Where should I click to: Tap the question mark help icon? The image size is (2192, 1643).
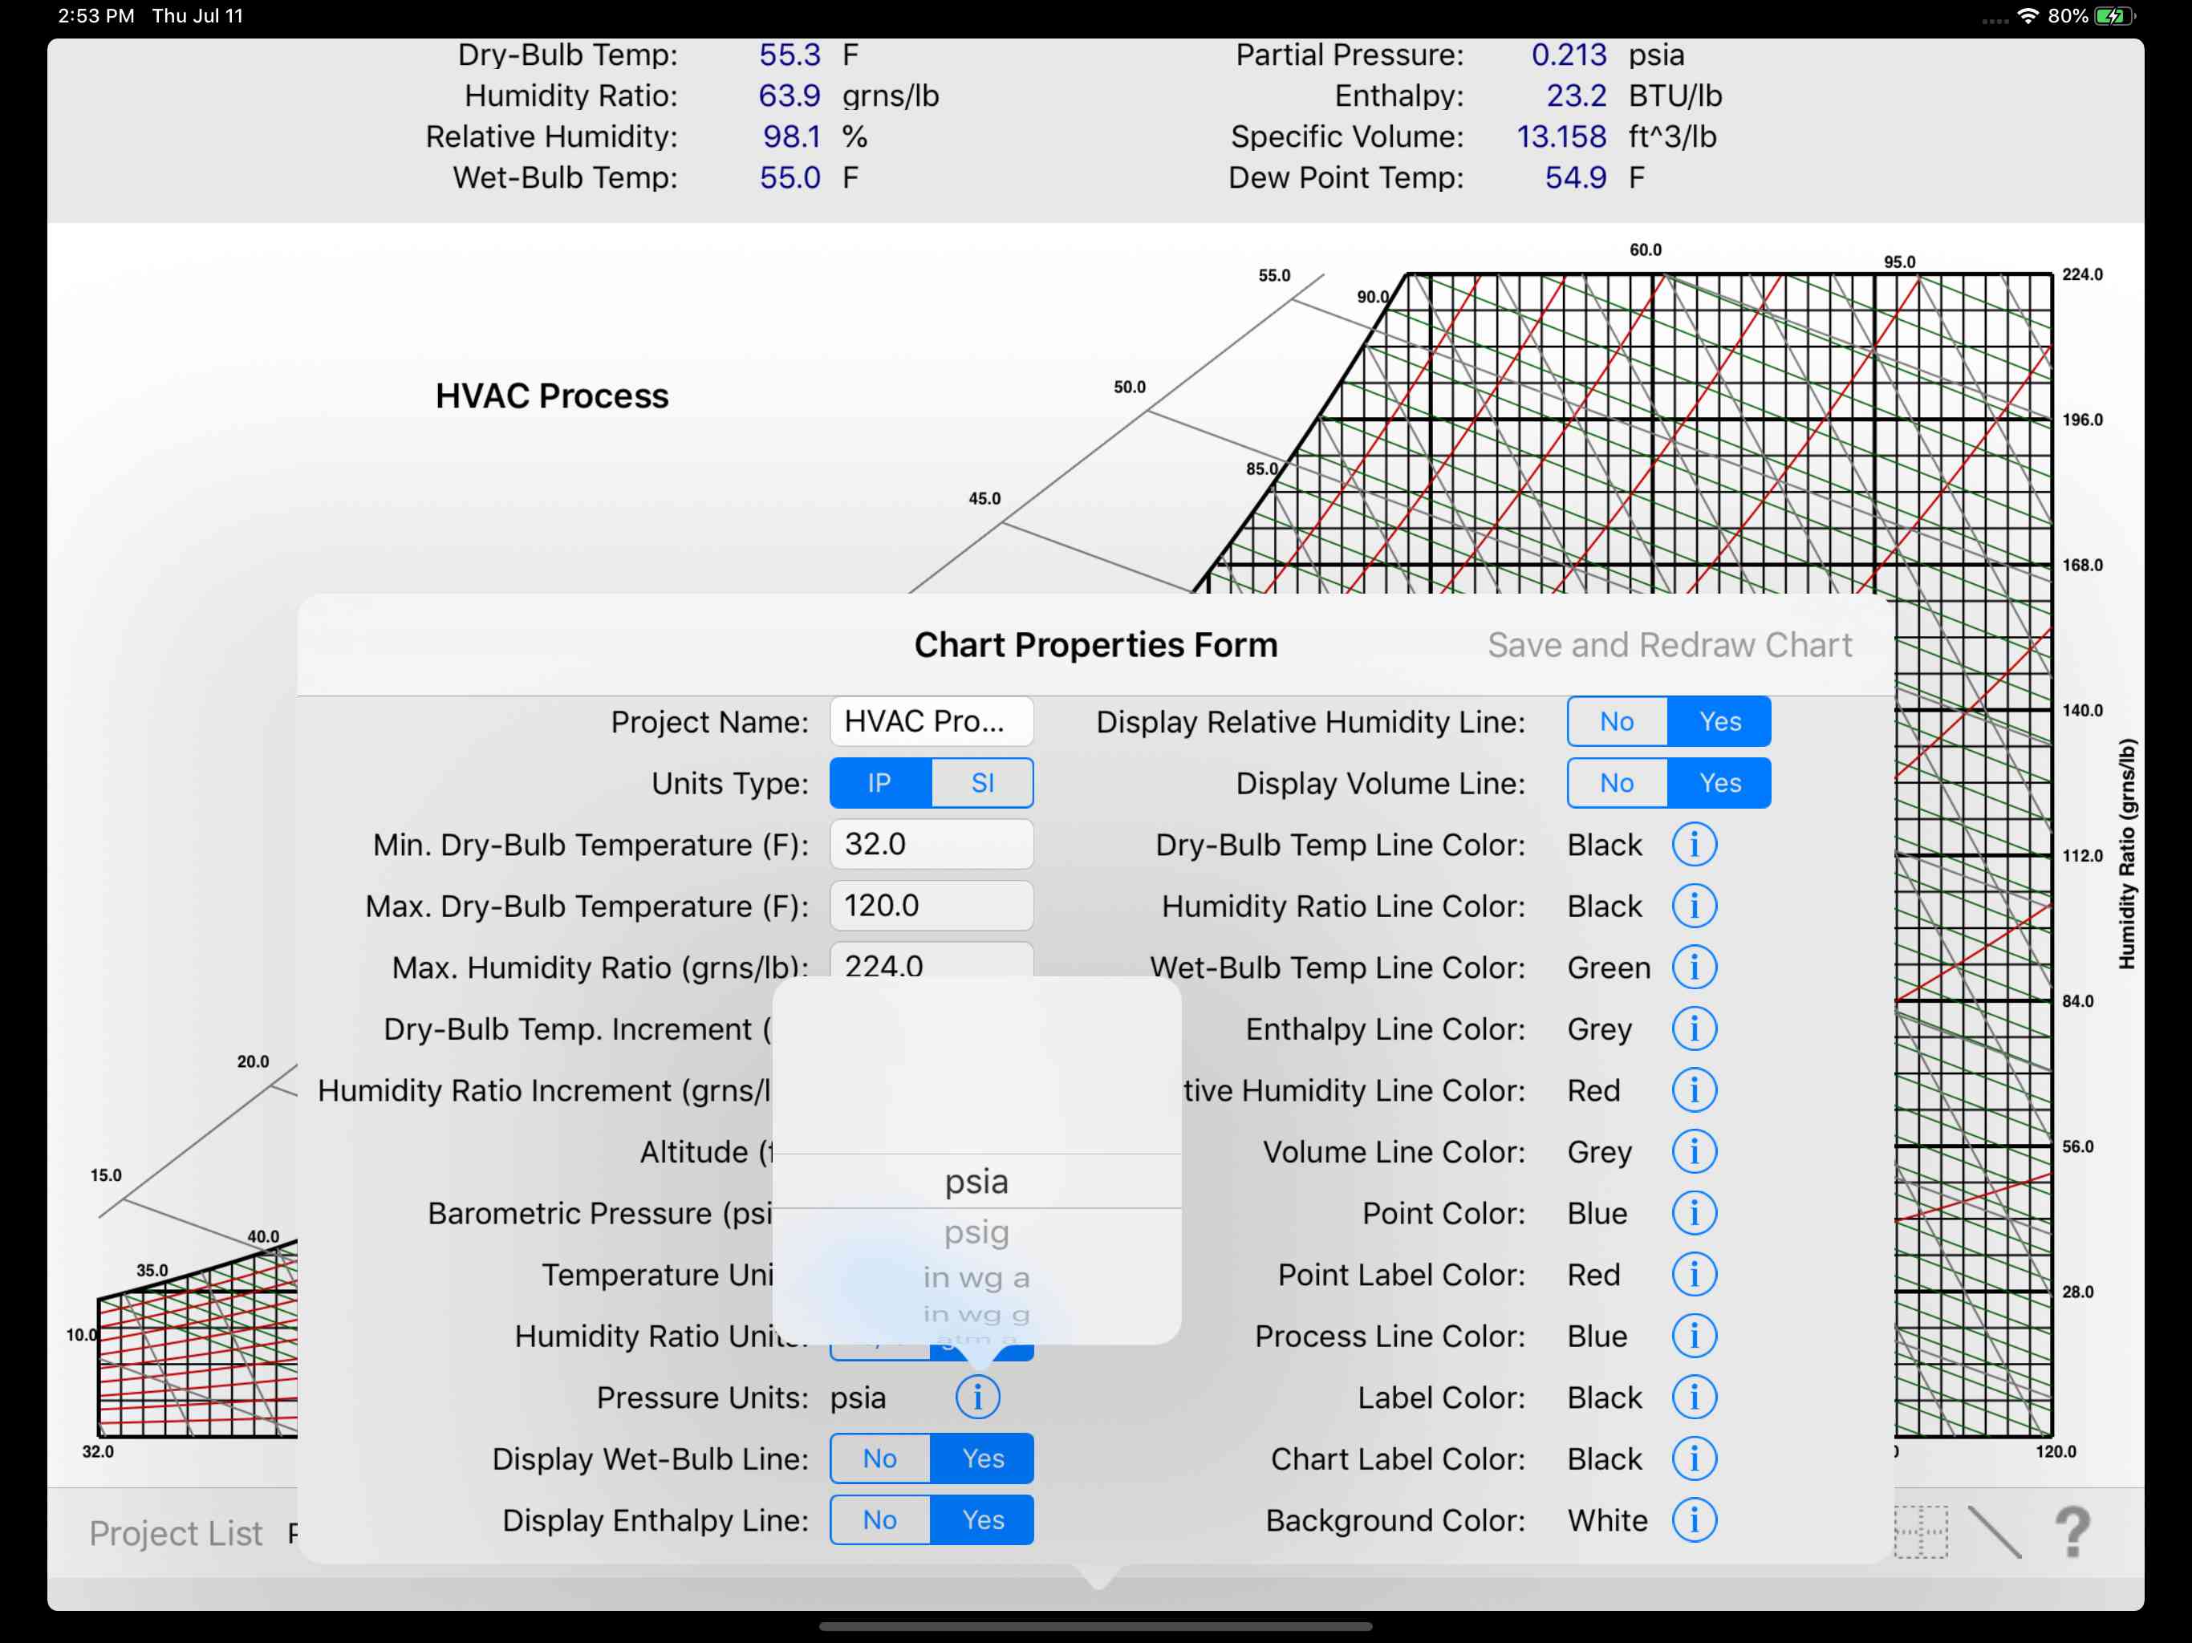[2072, 1532]
